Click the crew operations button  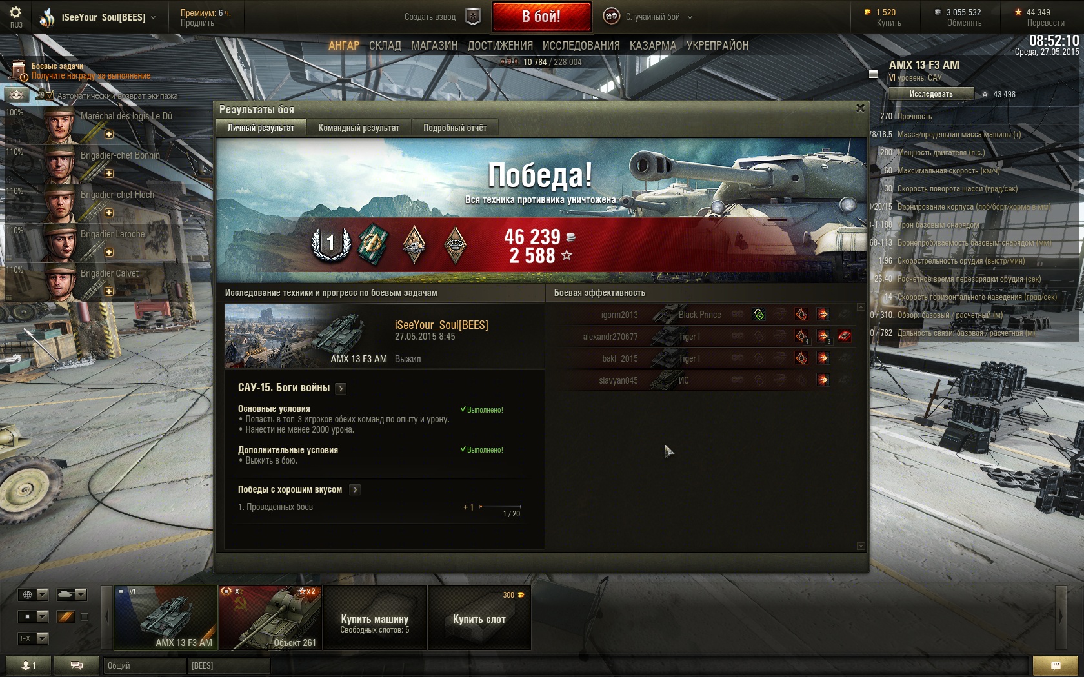17,95
